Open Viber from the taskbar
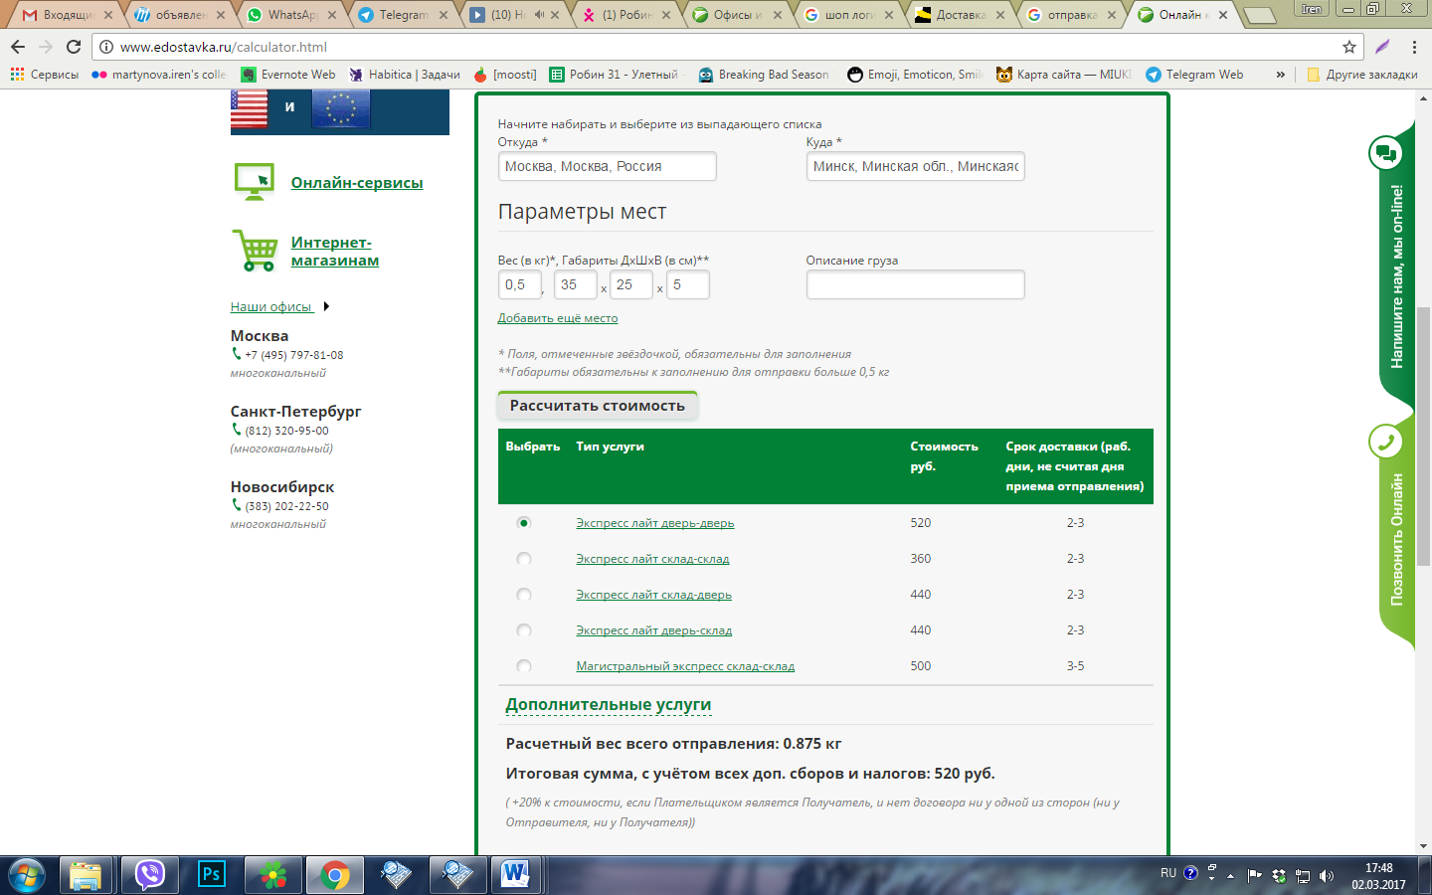Screen dimensions: 1432x895 coord(149,875)
